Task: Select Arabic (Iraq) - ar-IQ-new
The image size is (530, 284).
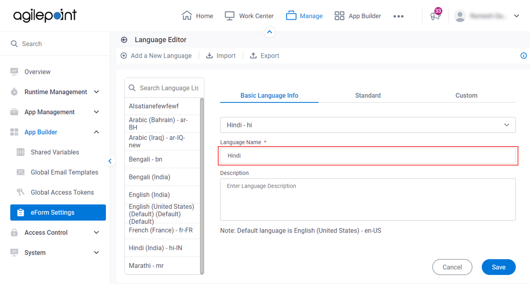Action: point(162,141)
